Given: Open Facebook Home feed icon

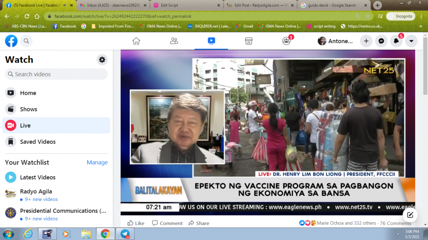Looking at the screenshot, I should (136, 41).
